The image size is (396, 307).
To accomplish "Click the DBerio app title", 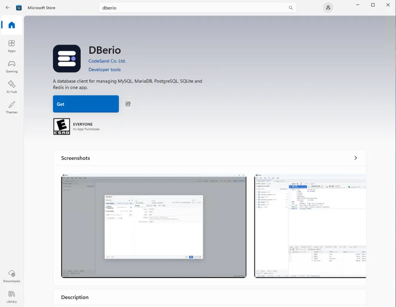I will click(105, 50).
